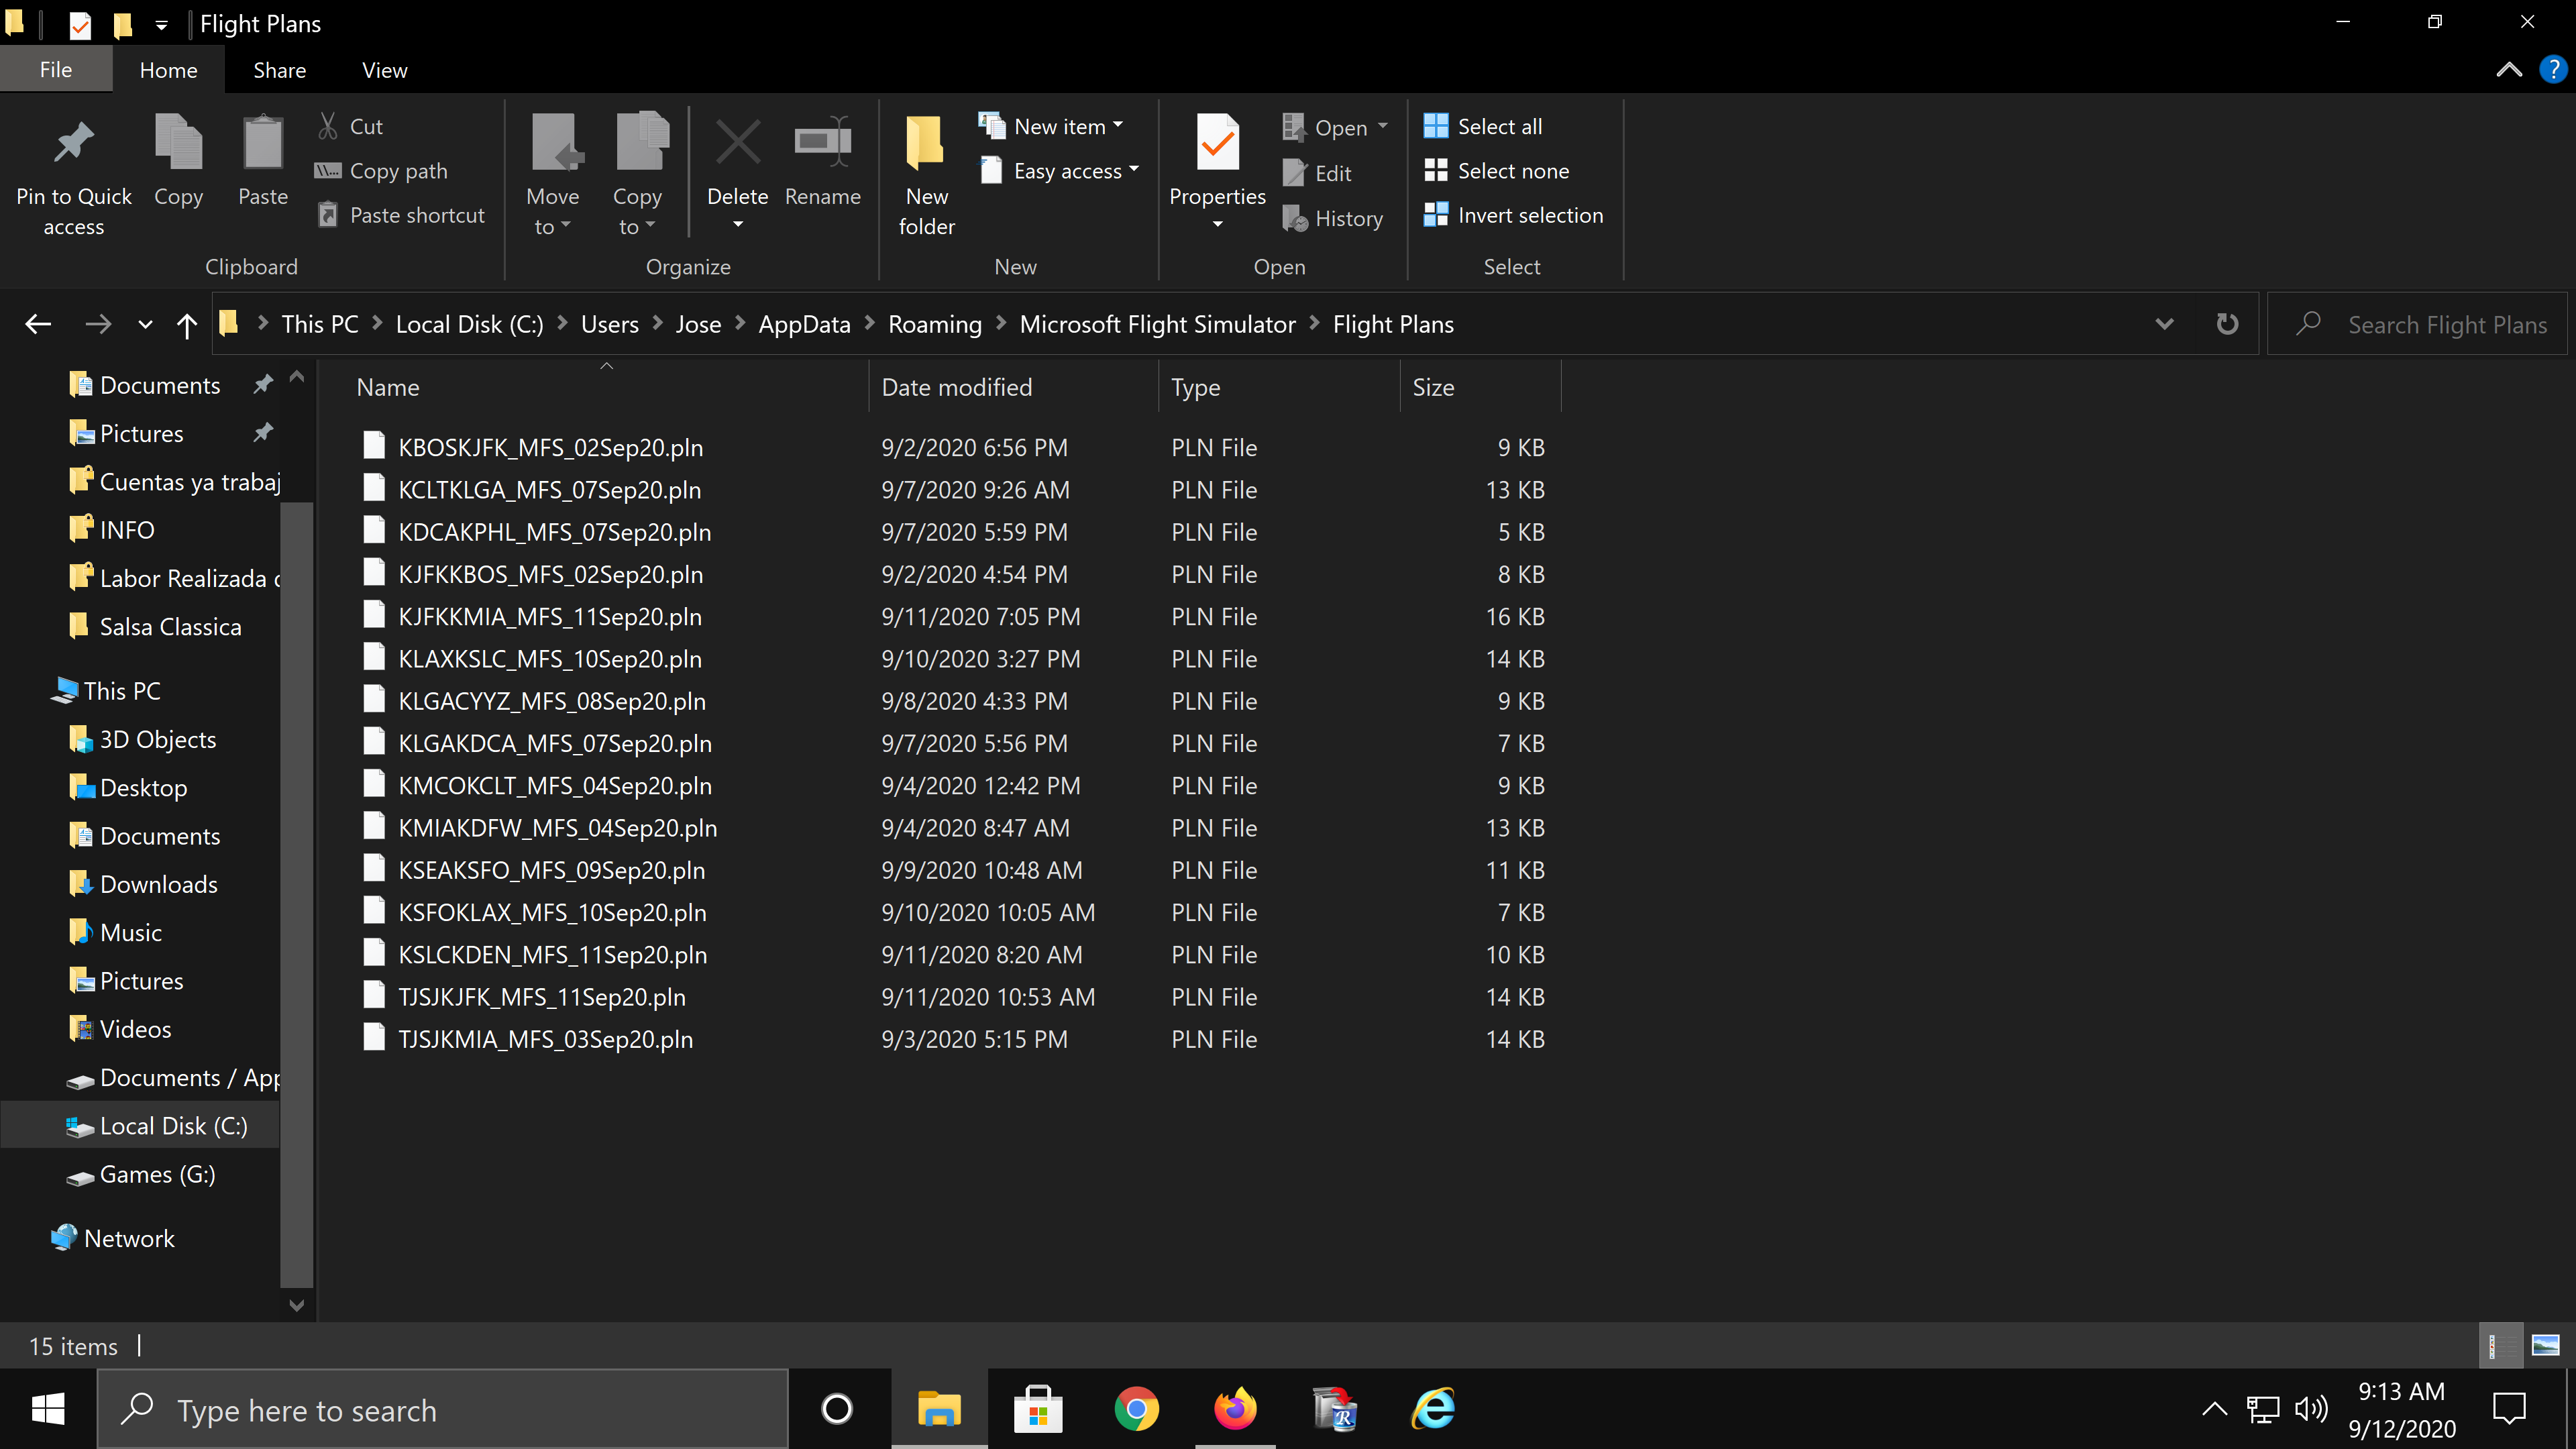Screen dimensions: 2576x1449
Task: Navigate to AppData in address breadcrumb
Action: pos(804,324)
